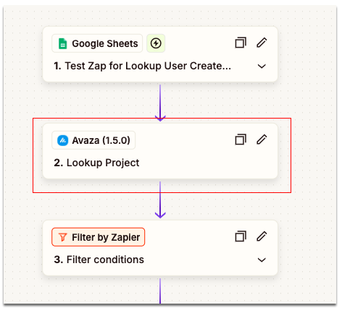Select the Avaza (1.5.0) app label
This screenshot has height=313, width=342.
pos(93,140)
